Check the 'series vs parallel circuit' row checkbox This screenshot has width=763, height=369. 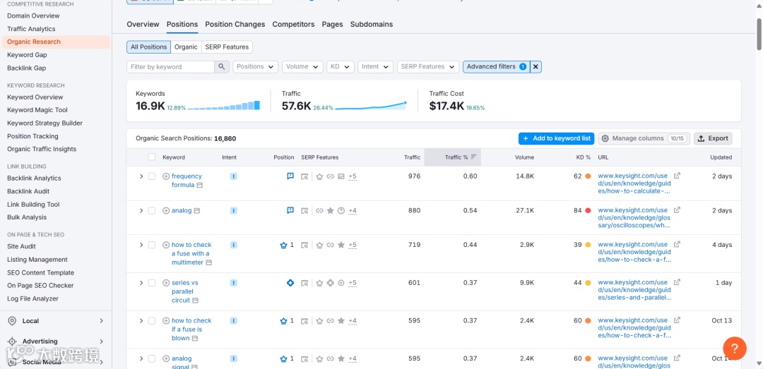(x=152, y=283)
